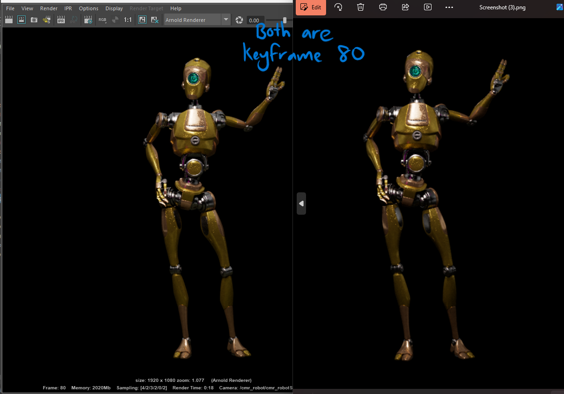Click the exposure value field showing 0.00

(x=255, y=20)
